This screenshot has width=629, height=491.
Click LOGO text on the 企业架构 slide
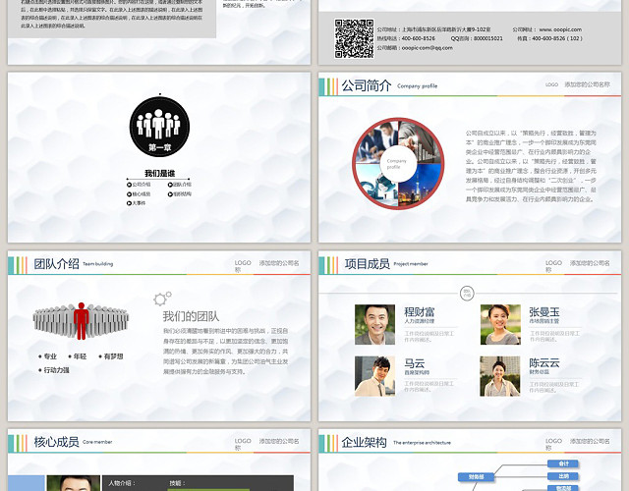tap(553, 441)
